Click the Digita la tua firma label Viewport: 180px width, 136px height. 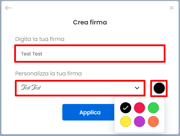pyautogui.click(x=40, y=39)
